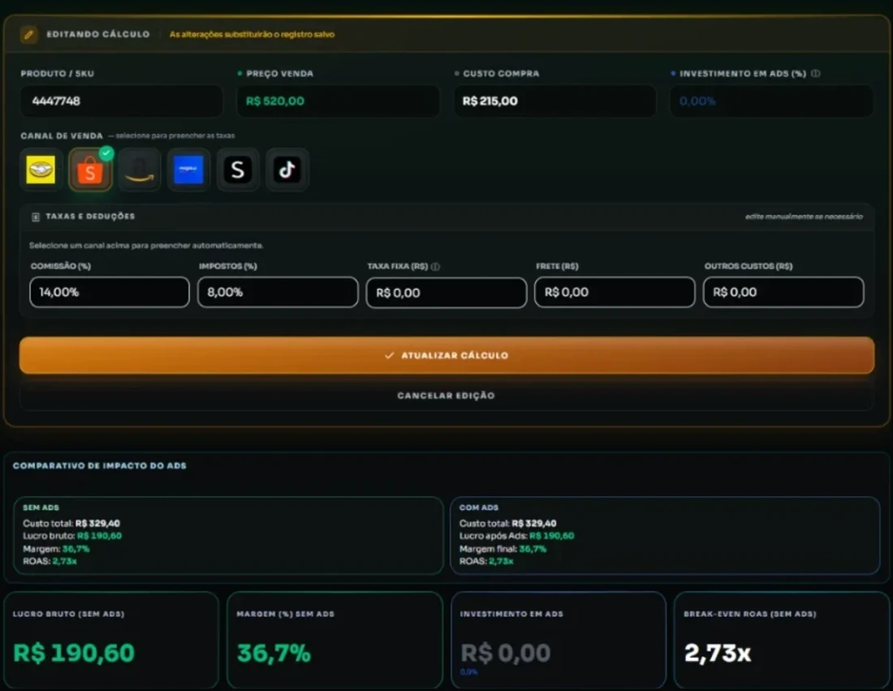The width and height of the screenshot is (893, 691).
Task: Click the 'edite manualmente se necessário' note
Action: pyautogui.click(x=804, y=217)
